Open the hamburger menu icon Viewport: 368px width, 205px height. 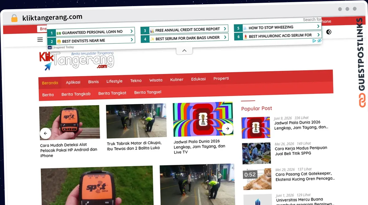coord(40,39)
